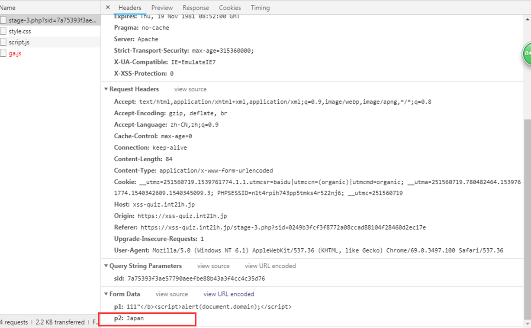This screenshot has width=531, height=328.
Task: Click the vertical scrollbar thumb
Action: coord(527,219)
